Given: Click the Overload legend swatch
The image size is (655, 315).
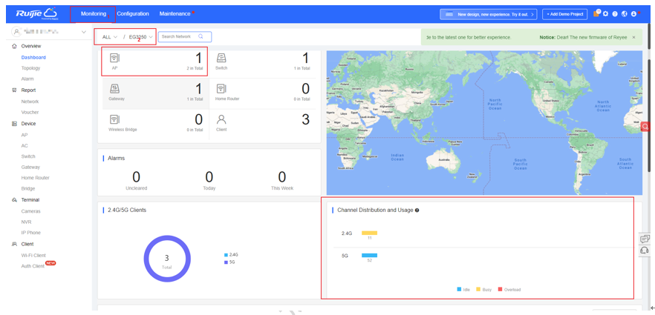Looking at the screenshot, I should (500, 289).
